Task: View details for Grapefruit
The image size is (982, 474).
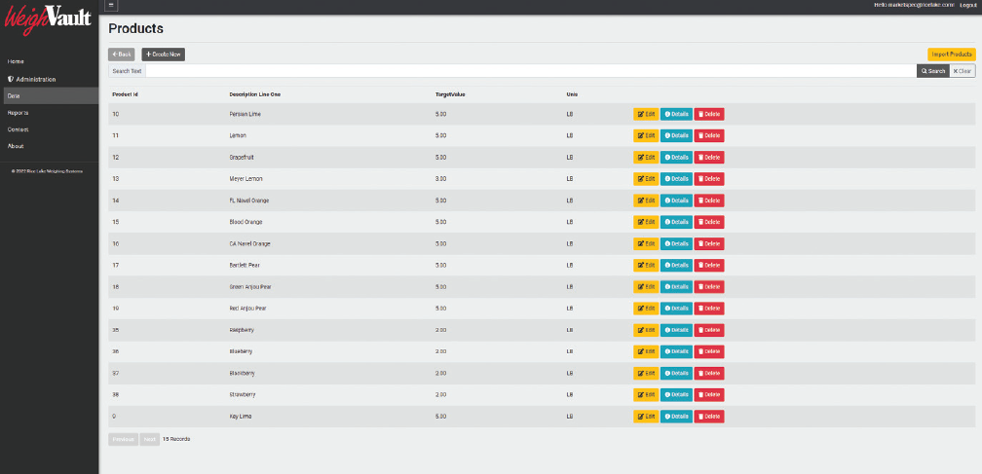Action: pos(676,157)
